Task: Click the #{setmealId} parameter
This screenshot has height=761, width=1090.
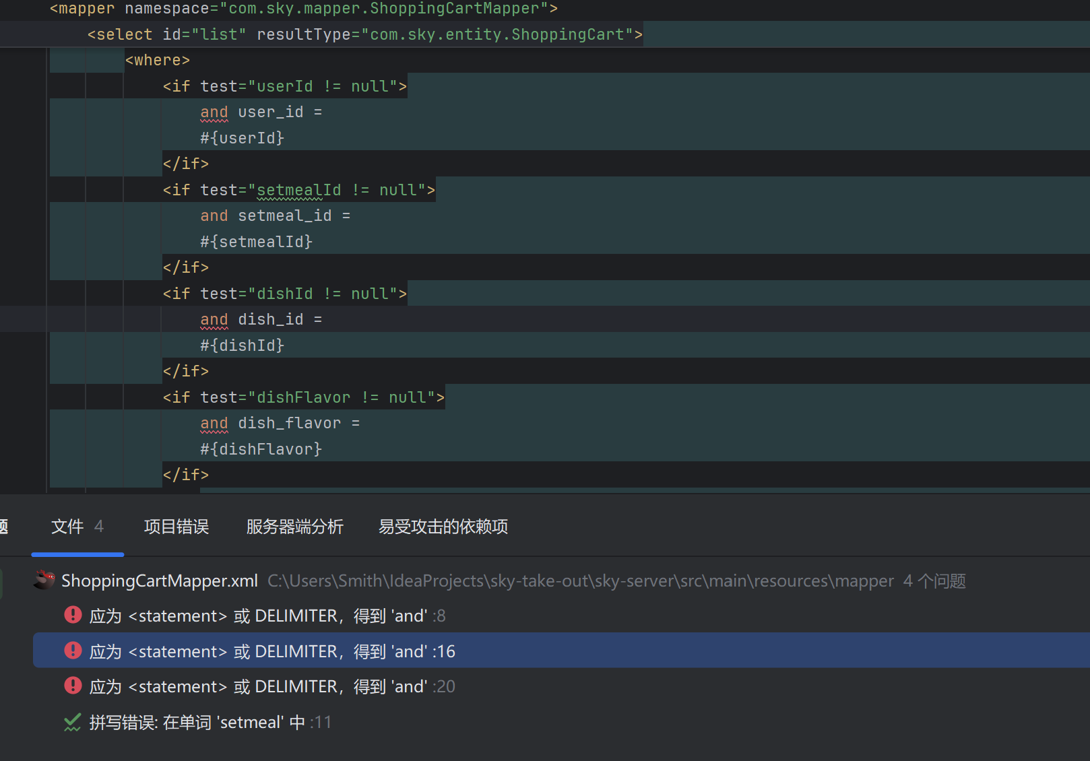Action: click(x=257, y=242)
